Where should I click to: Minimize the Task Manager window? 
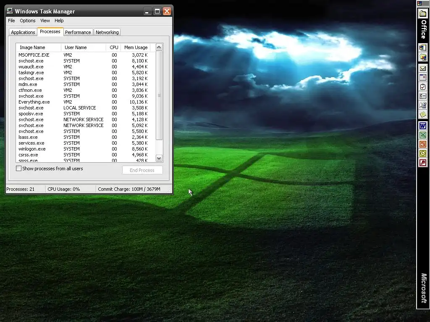(147, 11)
